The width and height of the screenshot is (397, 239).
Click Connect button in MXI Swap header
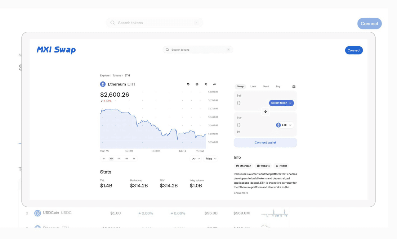tap(354, 50)
